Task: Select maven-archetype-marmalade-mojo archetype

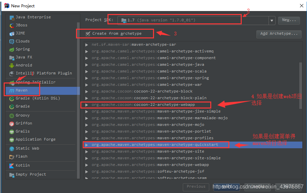Action: pyautogui.click(x=160, y=118)
